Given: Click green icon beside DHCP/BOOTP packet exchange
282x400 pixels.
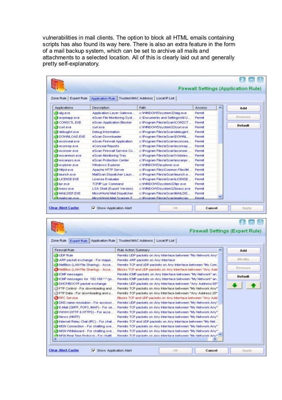Looking at the screenshot, I should pos(56,284).
